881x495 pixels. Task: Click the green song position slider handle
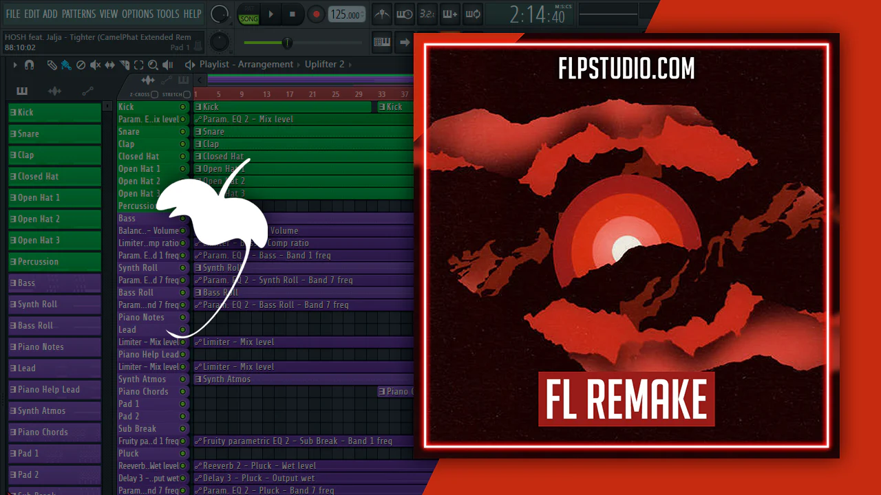pyautogui.click(x=287, y=43)
